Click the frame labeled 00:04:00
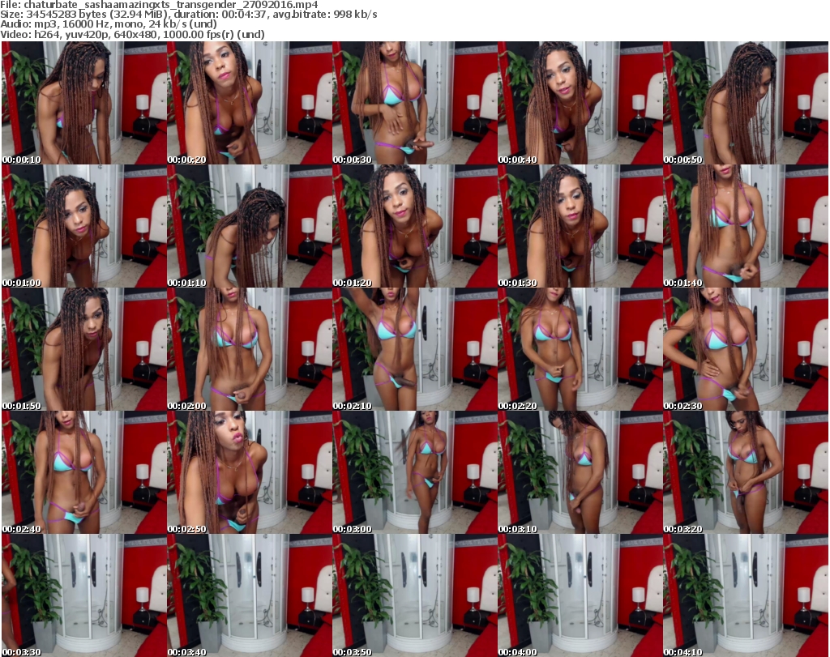Viewport: 830px width, 657px height. pos(580,595)
